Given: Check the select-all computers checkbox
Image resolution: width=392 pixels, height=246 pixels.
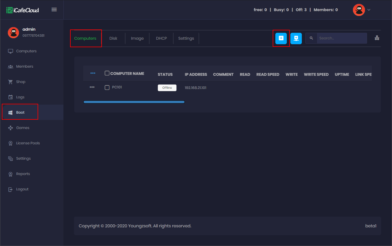Looking at the screenshot, I should coord(107,73).
